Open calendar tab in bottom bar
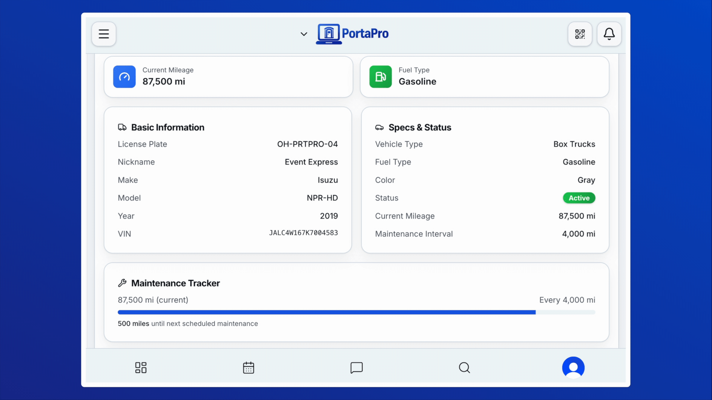 [x=248, y=367]
